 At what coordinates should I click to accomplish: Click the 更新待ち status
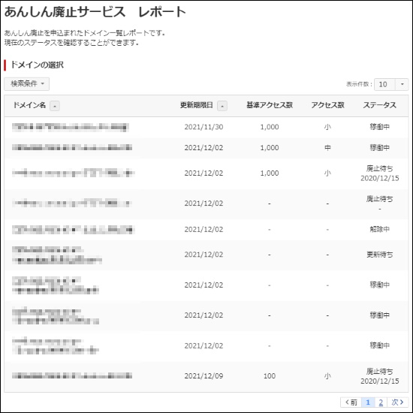tap(379, 255)
